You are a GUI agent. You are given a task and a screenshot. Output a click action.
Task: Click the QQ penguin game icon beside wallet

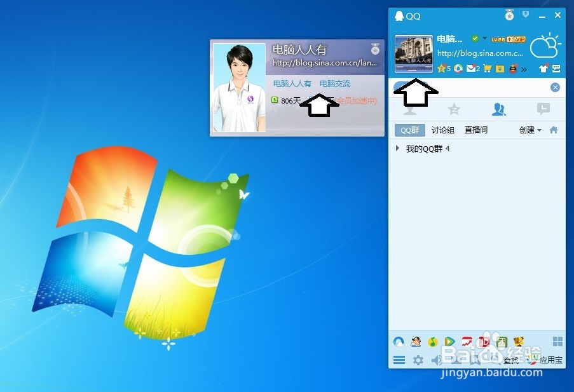click(513, 69)
